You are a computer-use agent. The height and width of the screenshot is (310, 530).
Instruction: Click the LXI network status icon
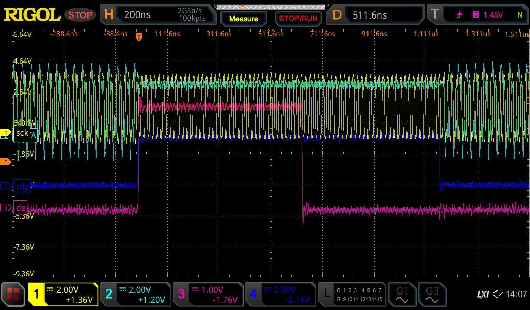tap(483, 295)
